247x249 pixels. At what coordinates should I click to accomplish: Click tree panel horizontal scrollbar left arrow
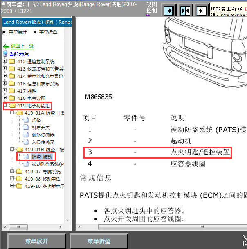tap(5, 227)
